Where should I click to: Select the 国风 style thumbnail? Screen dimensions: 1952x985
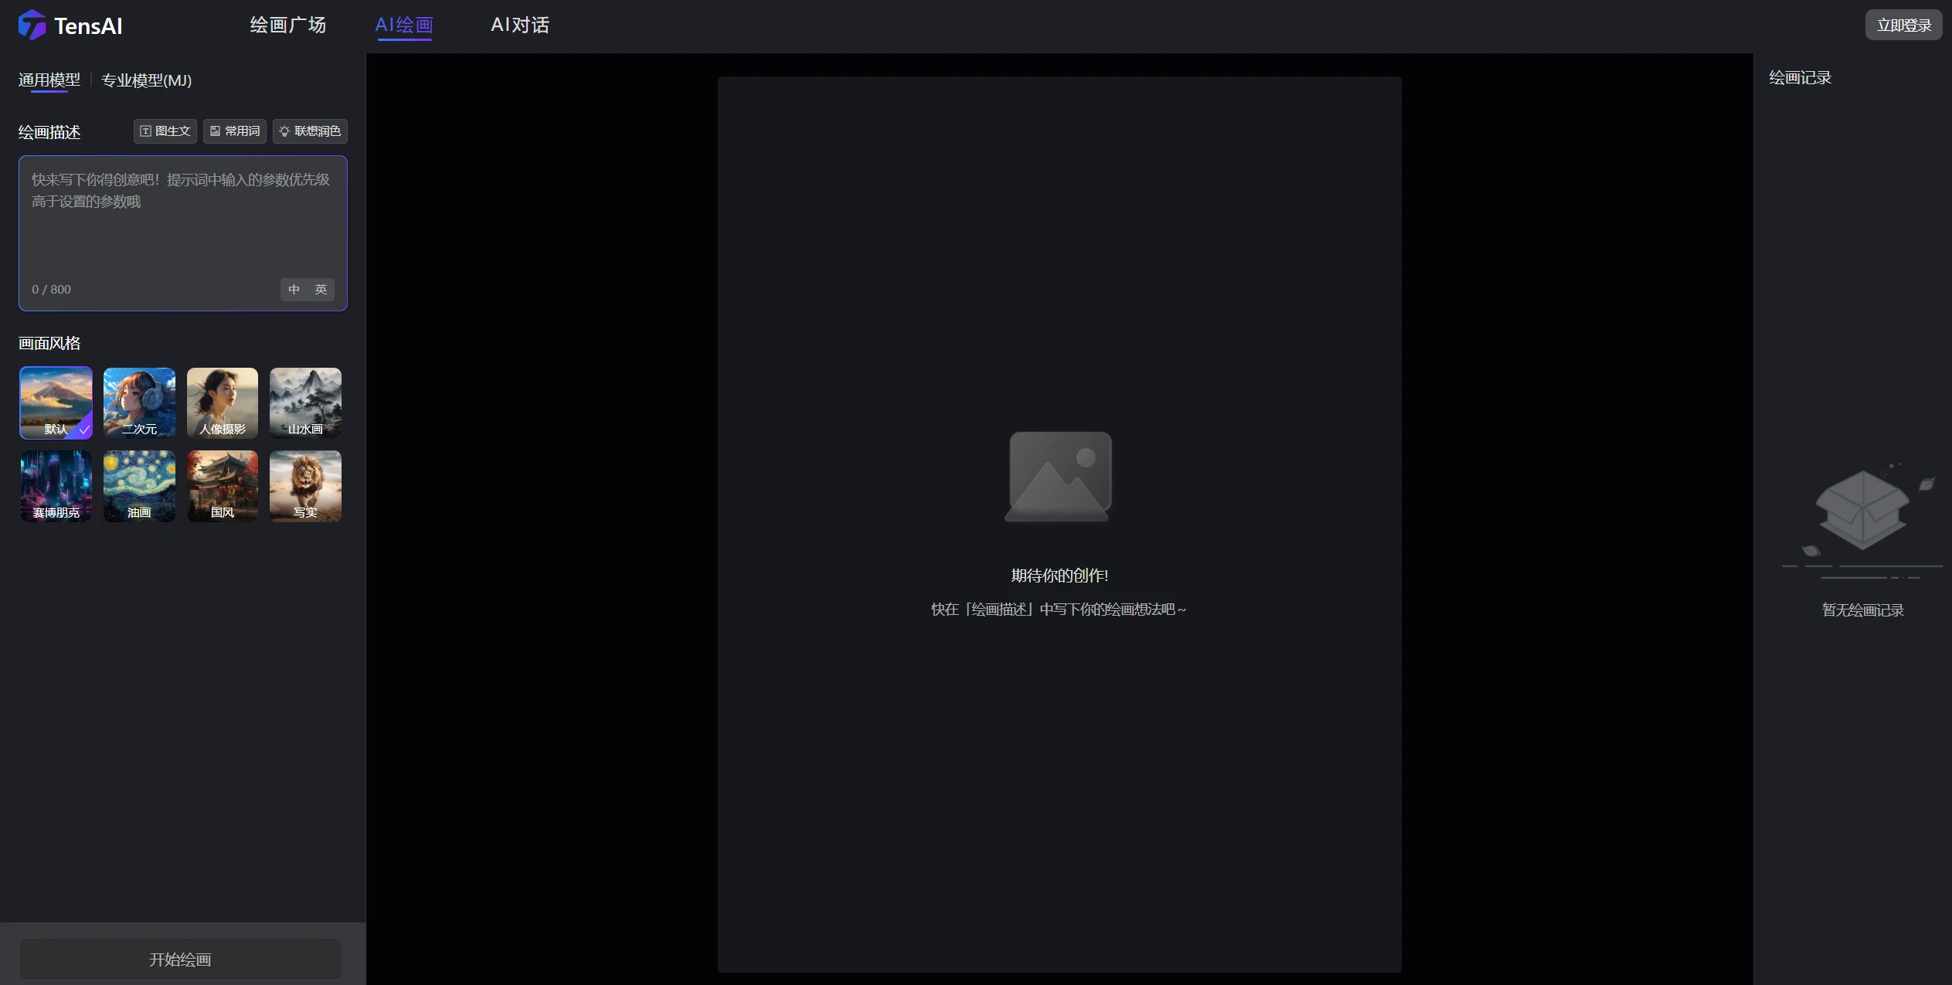pos(223,486)
